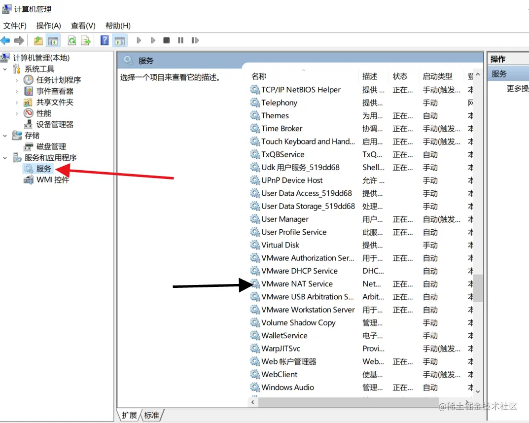Click the blue Help question mark icon
Viewport: 529px width, 423px height.
105,40
